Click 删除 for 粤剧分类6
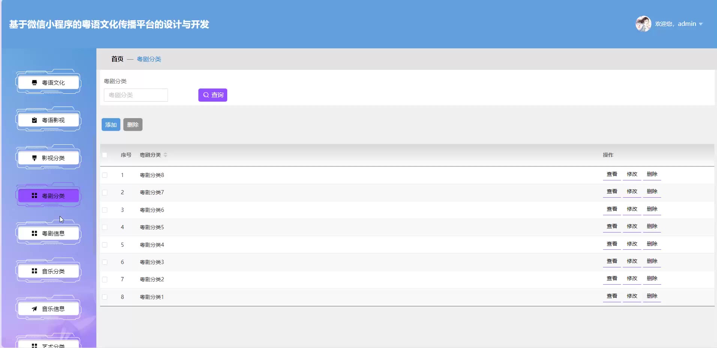The image size is (717, 348). tap(652, 209)
